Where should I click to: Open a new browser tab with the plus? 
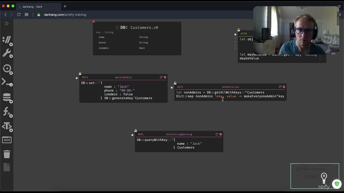pos(65,6)
